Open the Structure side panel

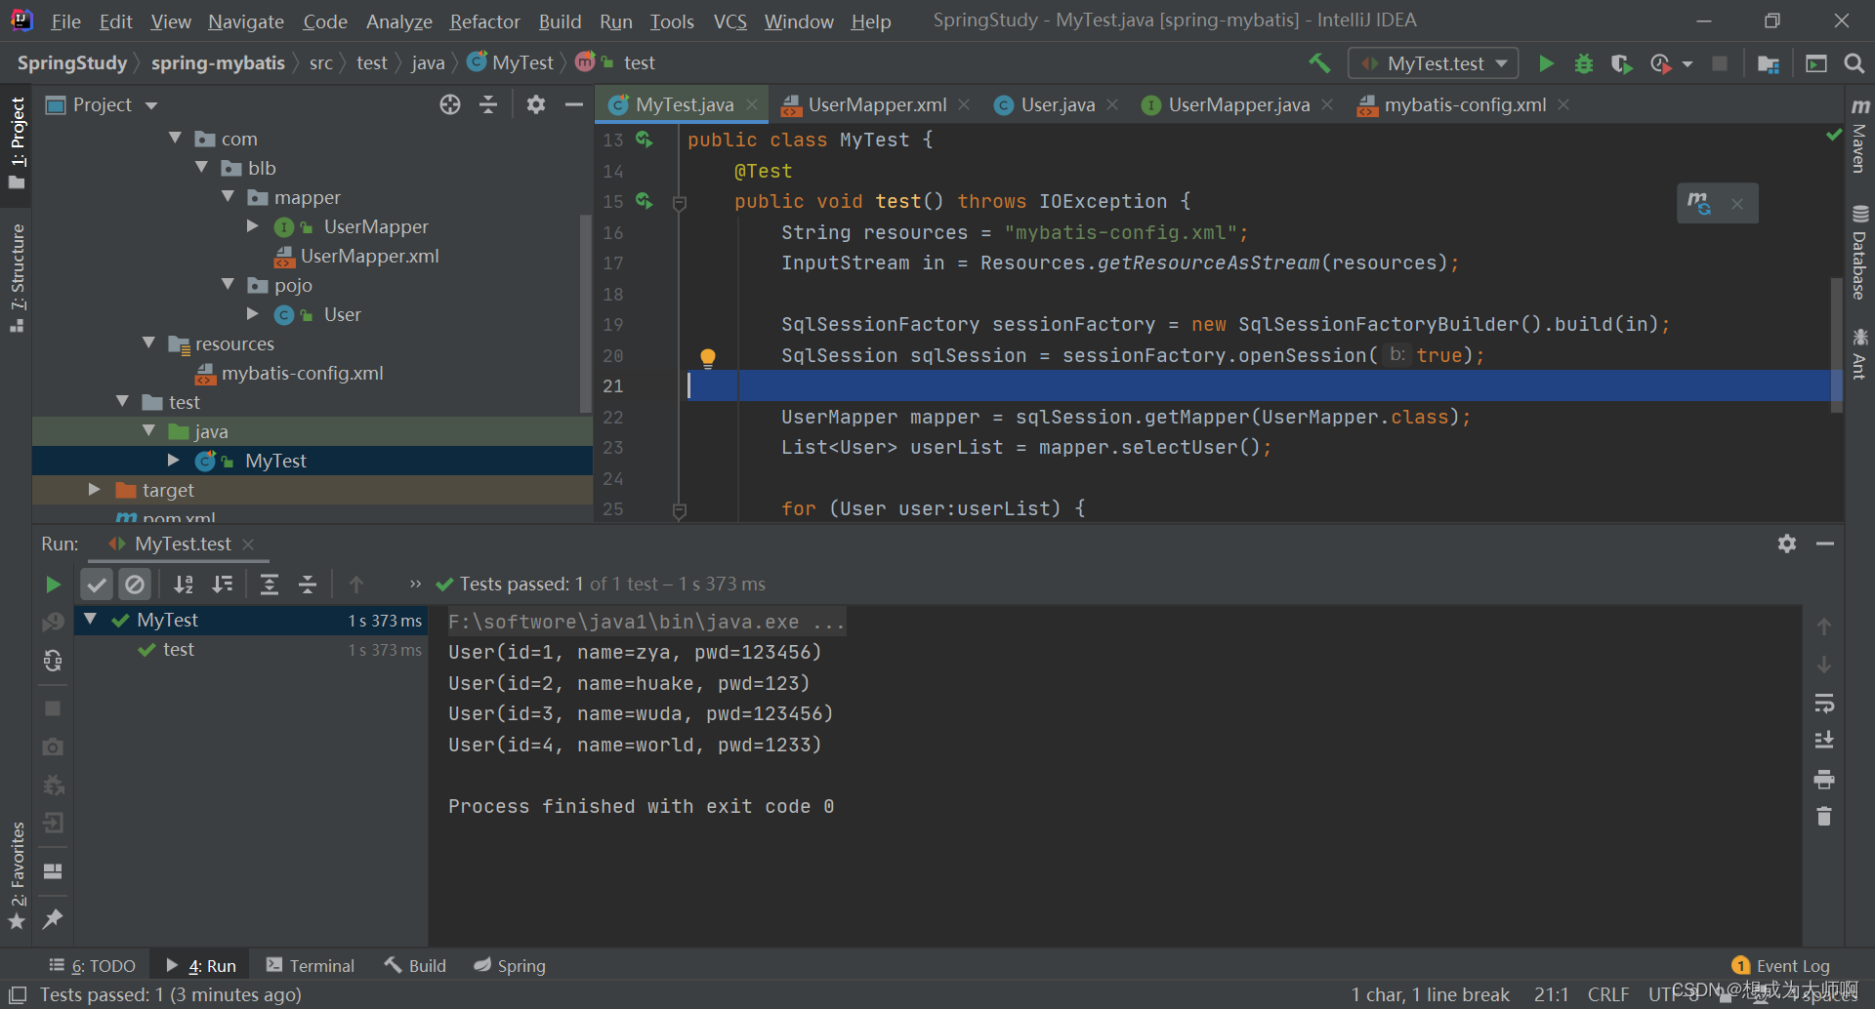tap(17, 278)
